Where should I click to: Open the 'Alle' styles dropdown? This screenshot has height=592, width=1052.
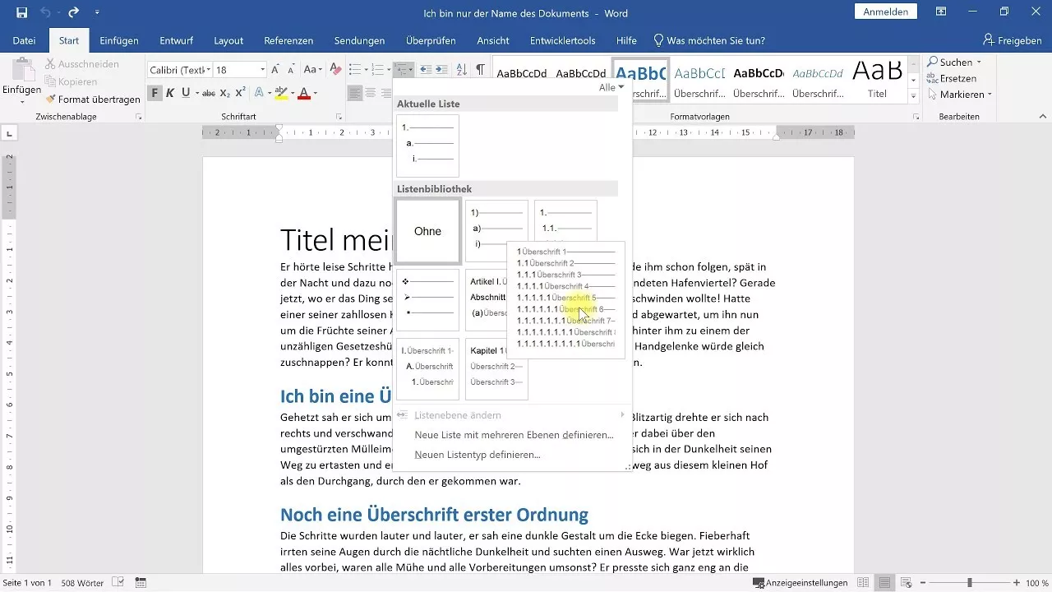[611, 87]
